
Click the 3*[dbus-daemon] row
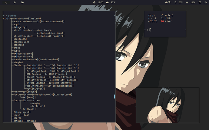(23, 54)
